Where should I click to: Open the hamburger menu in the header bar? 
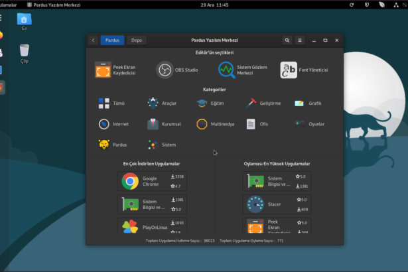pos(300,40)
